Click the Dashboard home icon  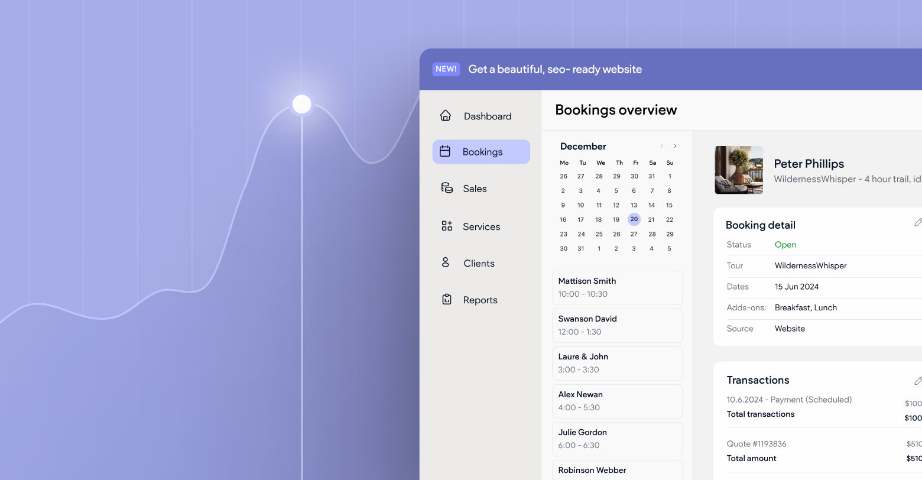click(x=446, y=116)
